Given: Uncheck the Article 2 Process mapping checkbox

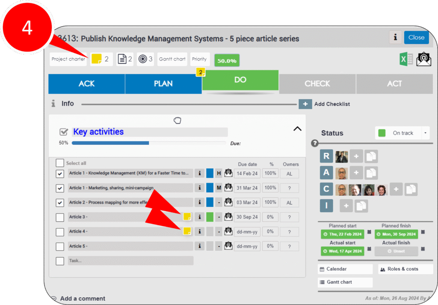Looking at the screenshot, I should click(x=60, y=202).
